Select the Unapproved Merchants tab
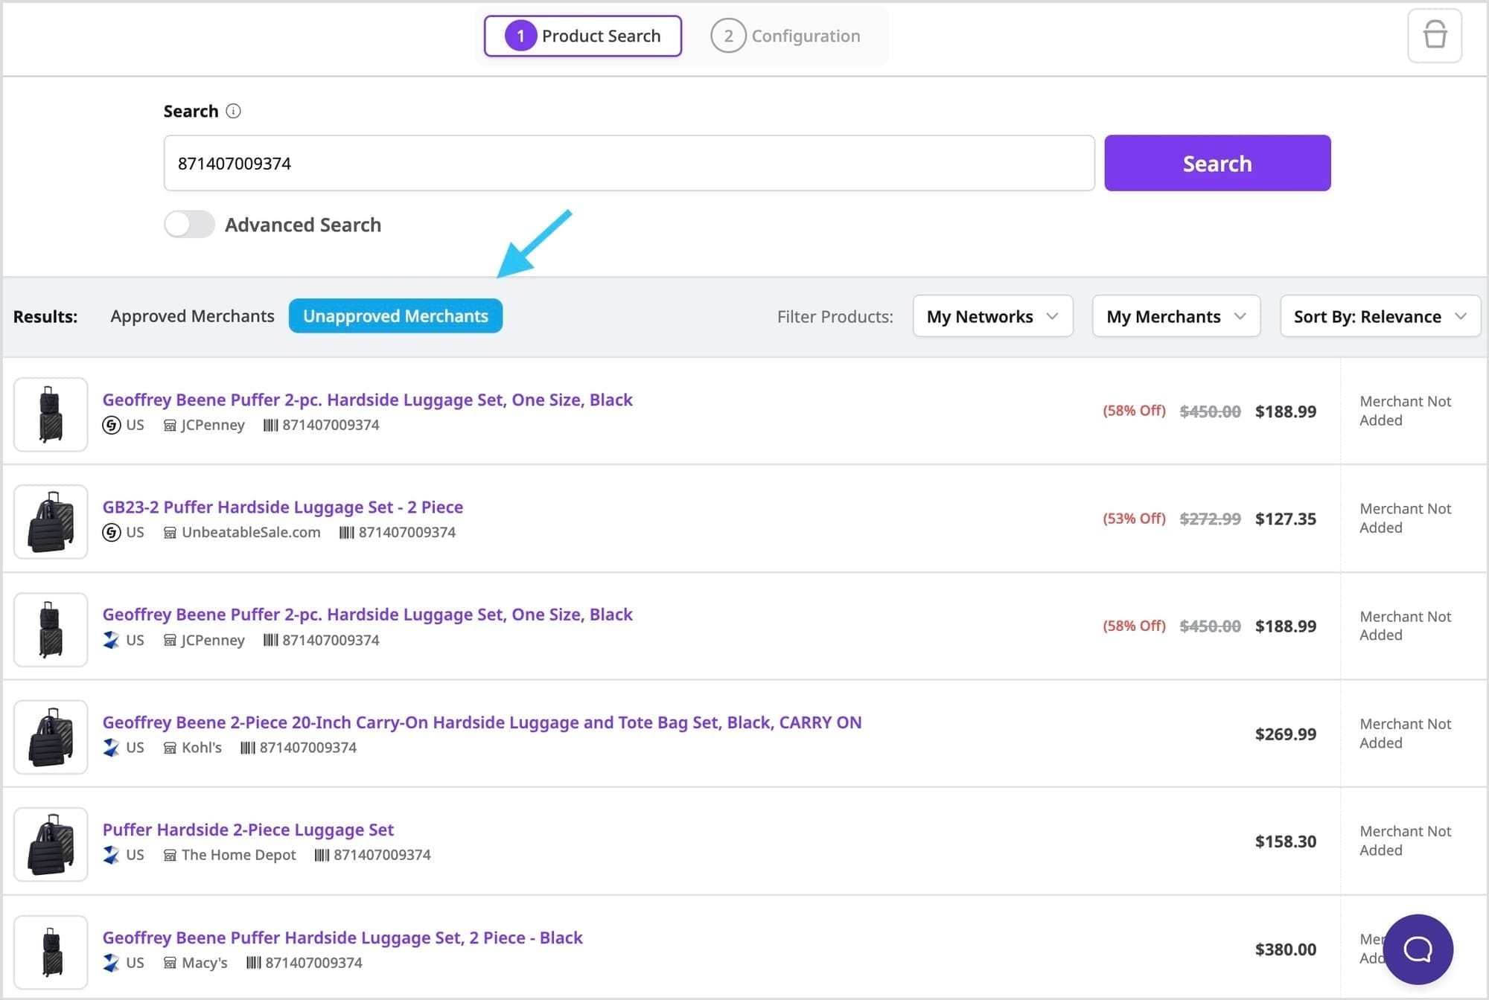Screen dimensions: 1489x1000 click(395, 316)
